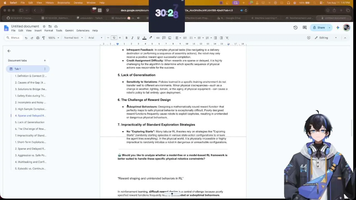This screenshot has height=200, width=356.
Task: Open Tab 1 options menu
Action: (x=45, y=69)
